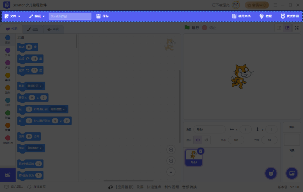Zoom in the code workspace

click(x=171, y=150)
